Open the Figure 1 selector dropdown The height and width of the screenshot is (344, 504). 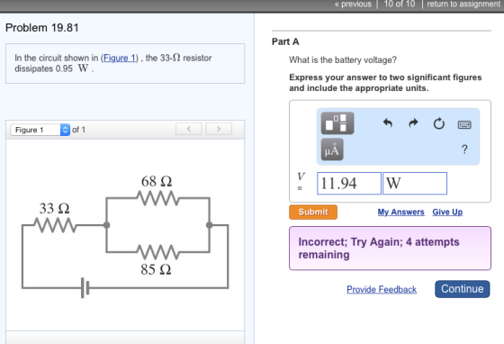40,130
